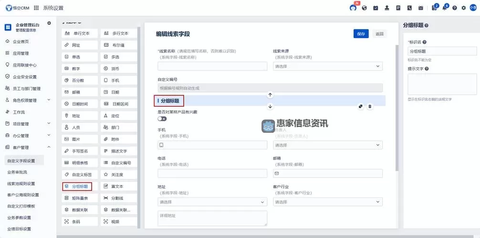Click the user avatar 小李
This screenshot has height=238, width=480.
pos(473,8)
